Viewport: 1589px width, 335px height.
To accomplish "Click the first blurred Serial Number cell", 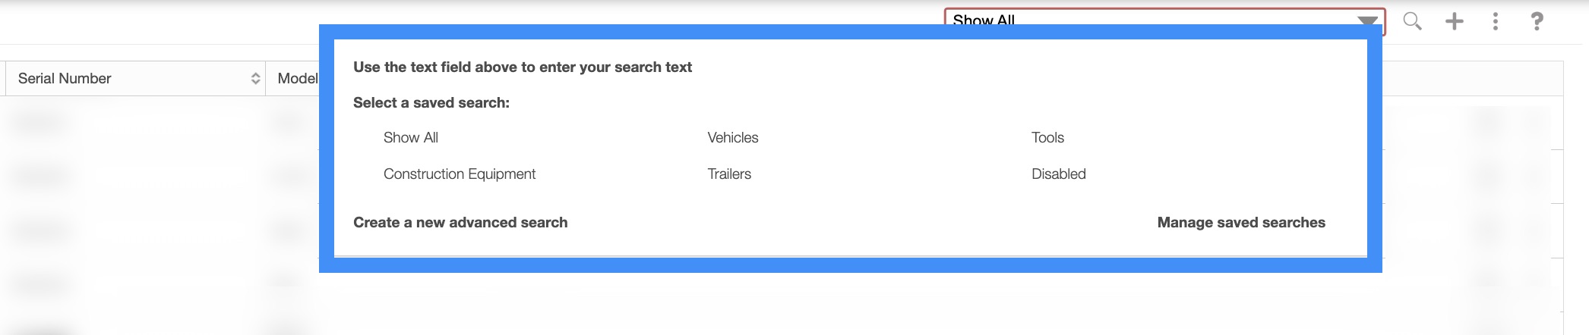I will tap(42, 121).
